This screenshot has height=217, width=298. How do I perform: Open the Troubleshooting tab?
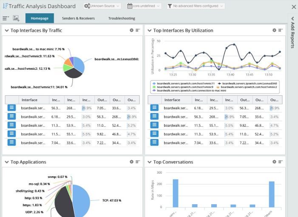coord(122,18)
